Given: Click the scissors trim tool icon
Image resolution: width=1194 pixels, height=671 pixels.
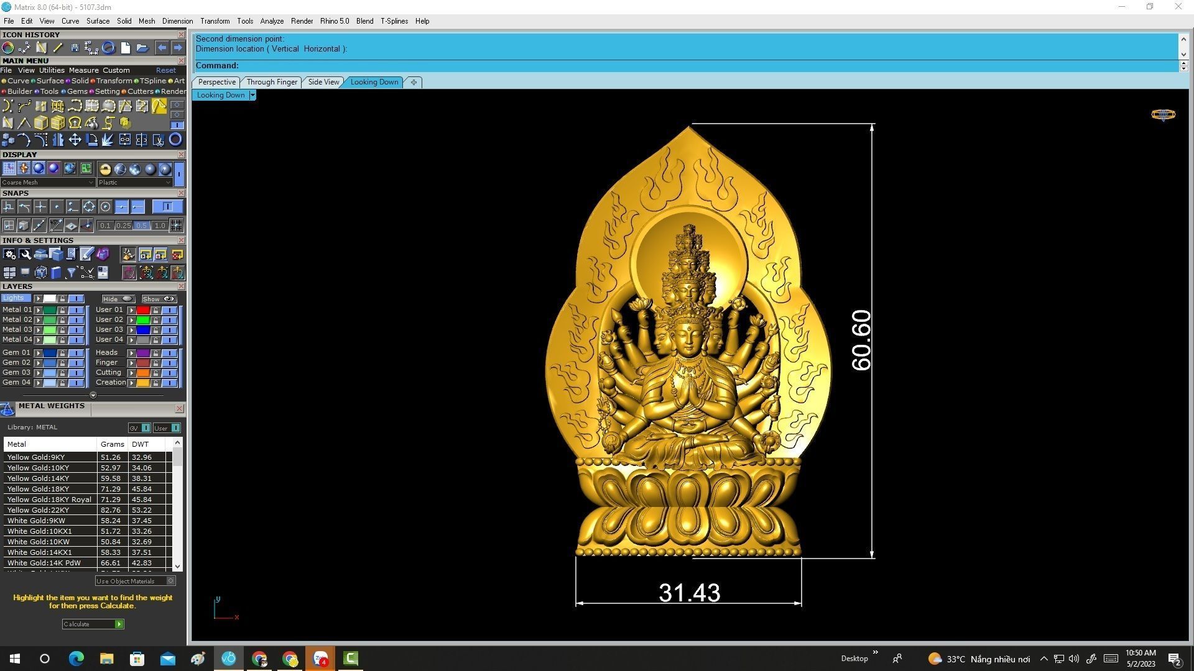Looking at the screenshot, I should tap(159, 140).
